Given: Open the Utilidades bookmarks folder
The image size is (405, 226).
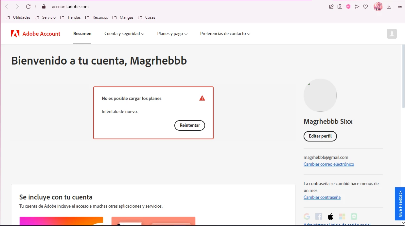Looking at the screenshot, I should click(x=18, y=17).
